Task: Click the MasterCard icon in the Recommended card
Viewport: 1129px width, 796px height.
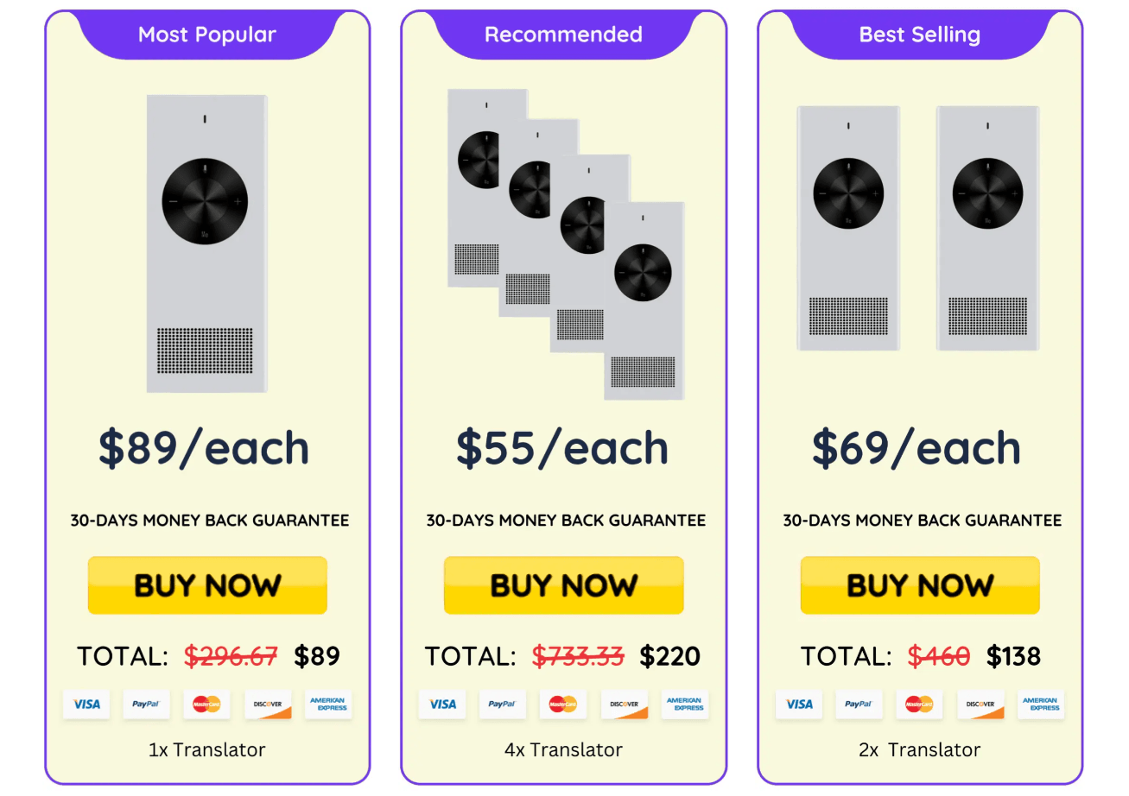Action: 563,704
